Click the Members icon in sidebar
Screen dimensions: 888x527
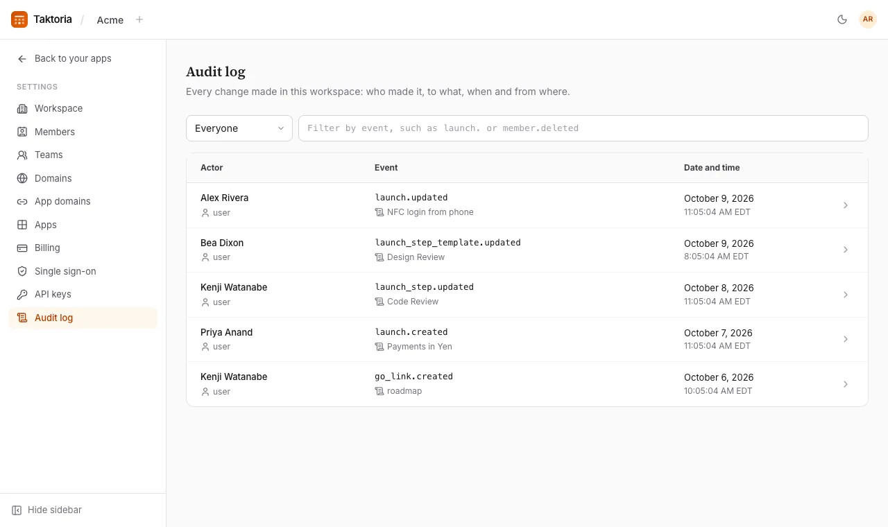(22, 132)
